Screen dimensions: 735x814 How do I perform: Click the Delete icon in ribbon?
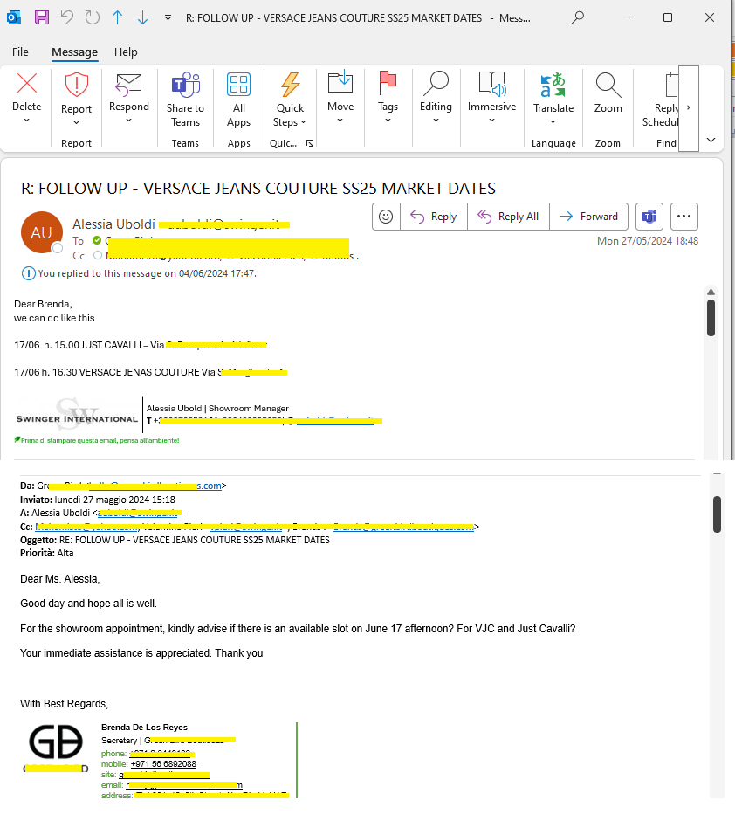27,84
